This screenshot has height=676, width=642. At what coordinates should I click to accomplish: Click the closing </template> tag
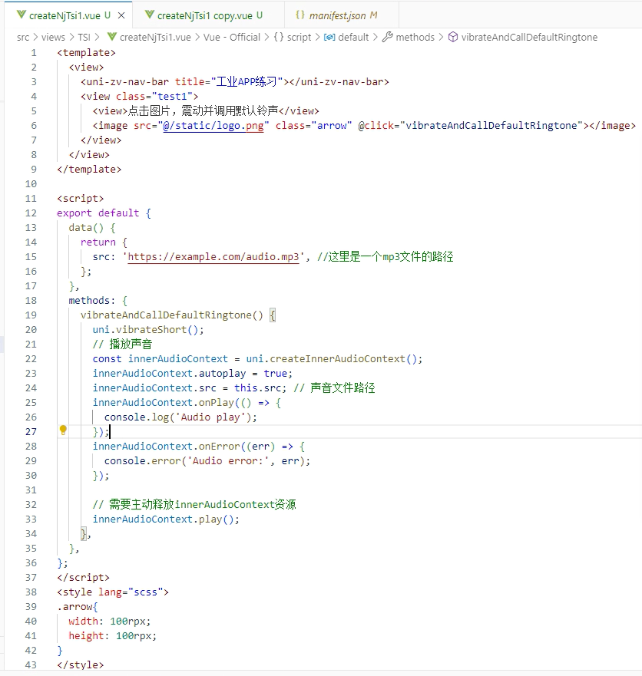[89, 170]
